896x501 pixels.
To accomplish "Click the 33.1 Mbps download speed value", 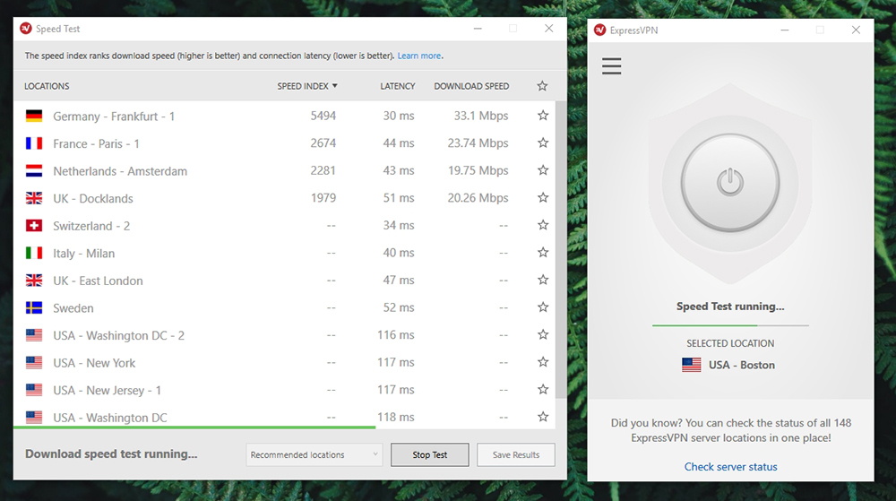I will (x=480, y=116).
